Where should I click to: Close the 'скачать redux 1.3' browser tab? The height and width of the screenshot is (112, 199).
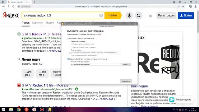[x=30, y=2]
